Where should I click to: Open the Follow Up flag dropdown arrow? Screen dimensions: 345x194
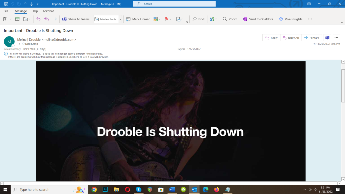pyautogui.click(x=170, y=19)
